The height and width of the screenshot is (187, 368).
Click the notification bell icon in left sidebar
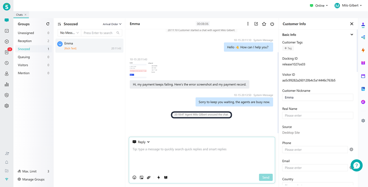pos(7,162)
